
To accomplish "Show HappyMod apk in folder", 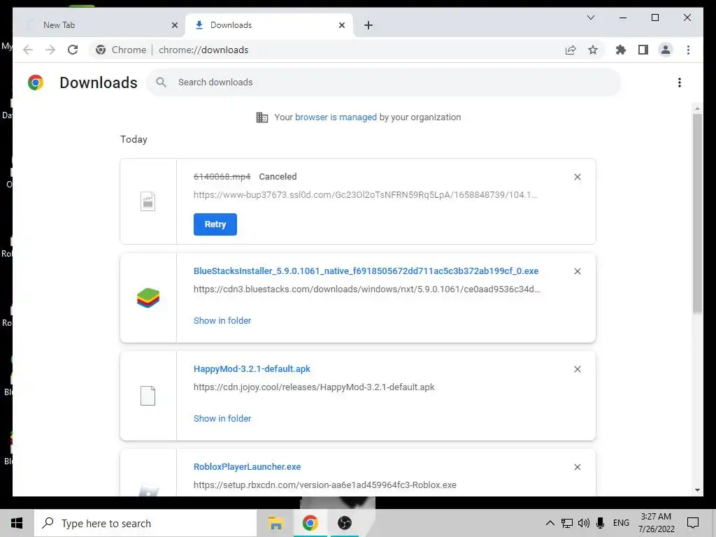I will (x=222, y=418).
